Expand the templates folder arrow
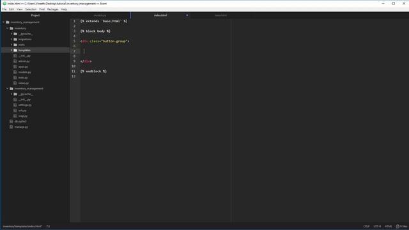 pyautogui.click(x=12, y=50)
